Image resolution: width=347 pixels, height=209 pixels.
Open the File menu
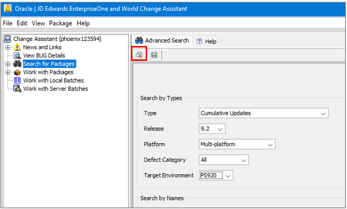pyautogui.click(x=8, y=23)
